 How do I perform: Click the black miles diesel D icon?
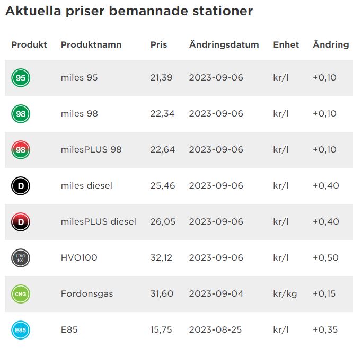[21, 186]
